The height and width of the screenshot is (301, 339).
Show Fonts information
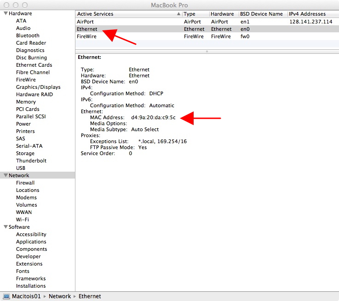(x=23, y=271)
